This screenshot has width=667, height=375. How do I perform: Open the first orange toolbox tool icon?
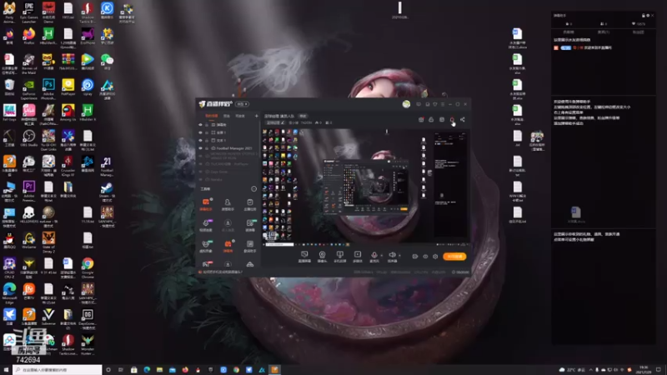point(206,203)
